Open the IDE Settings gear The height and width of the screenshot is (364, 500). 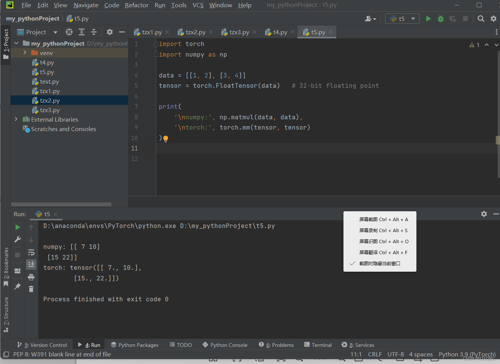(x=494, y=18)
